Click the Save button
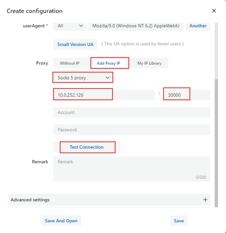 [x=179, y=221]
